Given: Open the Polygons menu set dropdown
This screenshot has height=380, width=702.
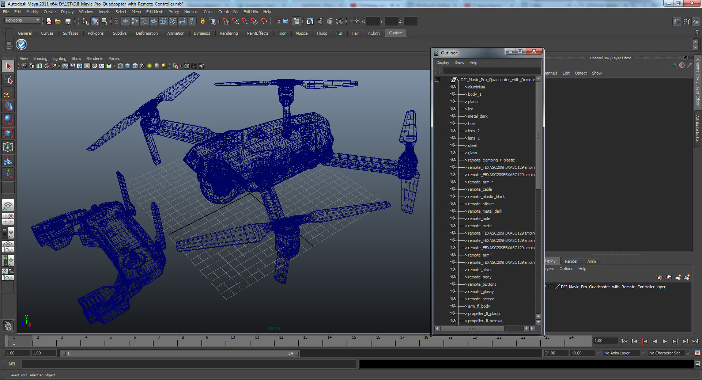Looking at the screenshot, I should (x=22, y=20).
